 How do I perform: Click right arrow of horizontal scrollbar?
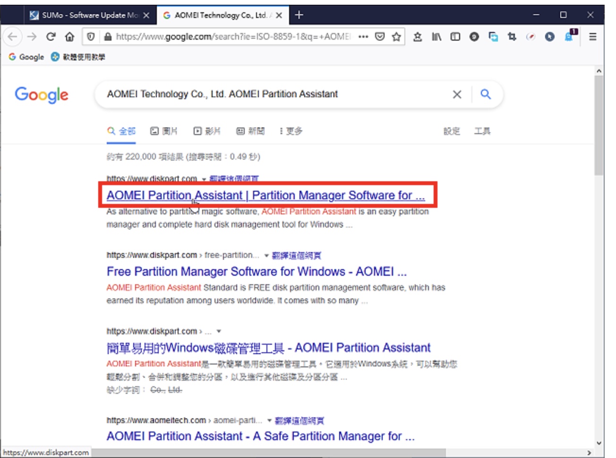coord(589,453)
